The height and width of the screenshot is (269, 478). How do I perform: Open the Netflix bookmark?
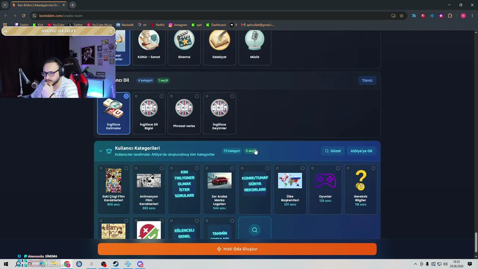[158, 25]
